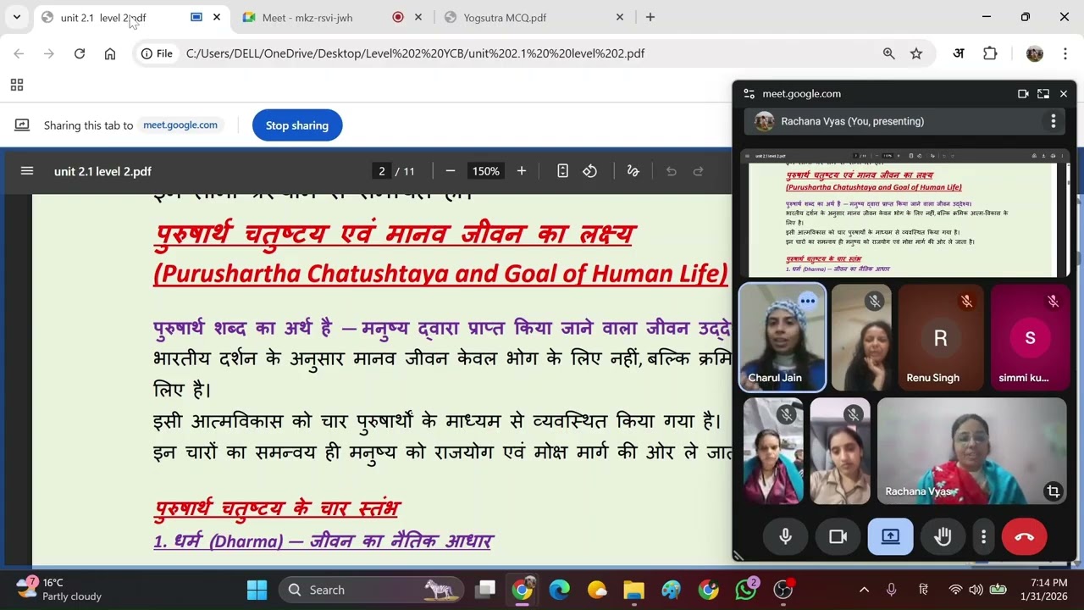Close the Meet tab
The image size is (1084, 610).
418,17
